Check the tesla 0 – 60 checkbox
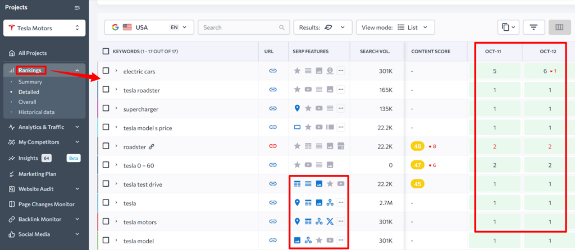The height and width of the screenshot is (250, 575). click(x=106, y=165)
